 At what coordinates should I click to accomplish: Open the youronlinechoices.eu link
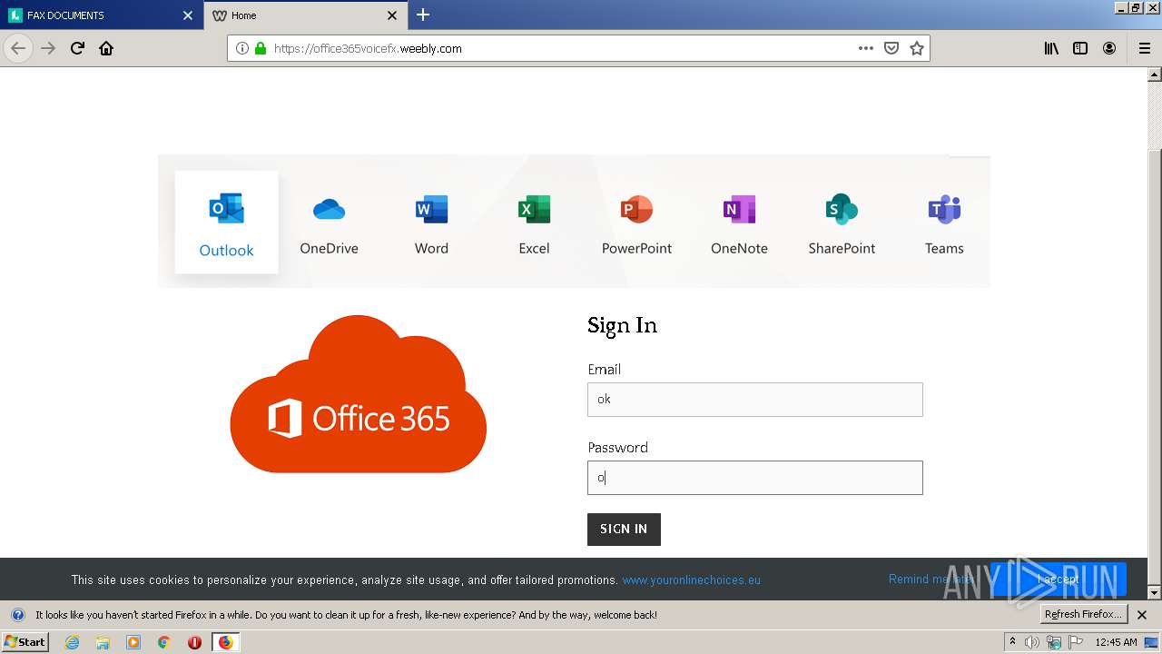[x=691, y=580]
